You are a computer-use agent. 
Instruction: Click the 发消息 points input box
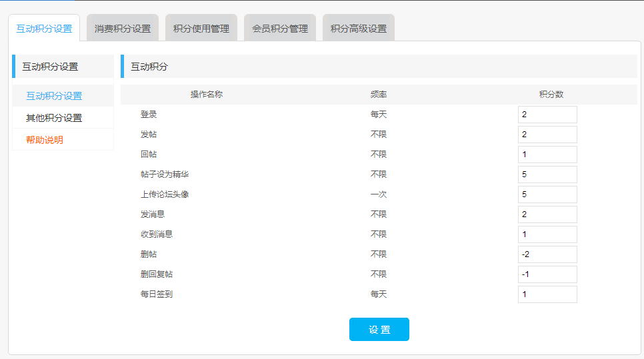547,214
